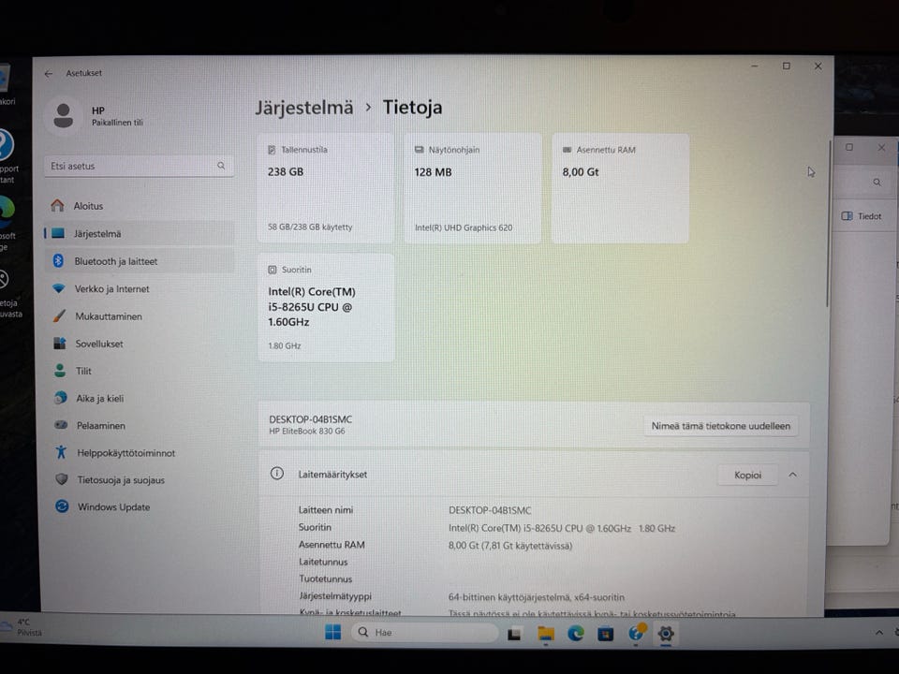Maximize the Asetukset window
This screenshot has height=674, width=899.
pos(786,66)
